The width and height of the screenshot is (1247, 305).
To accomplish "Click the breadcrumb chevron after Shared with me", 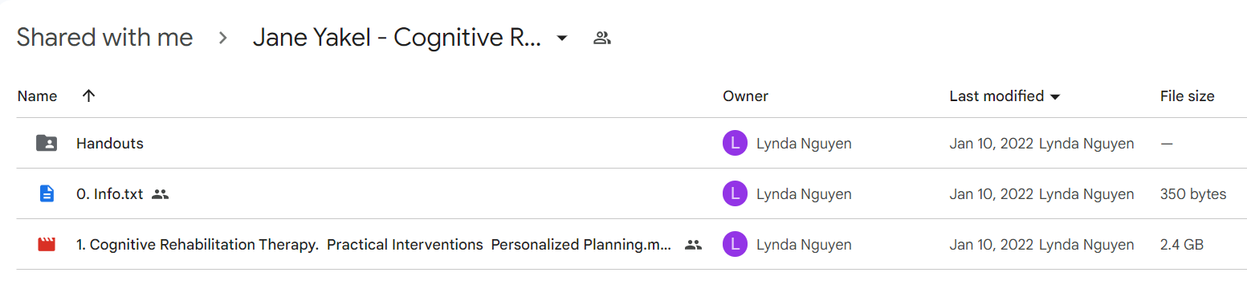I will [223, 38].
